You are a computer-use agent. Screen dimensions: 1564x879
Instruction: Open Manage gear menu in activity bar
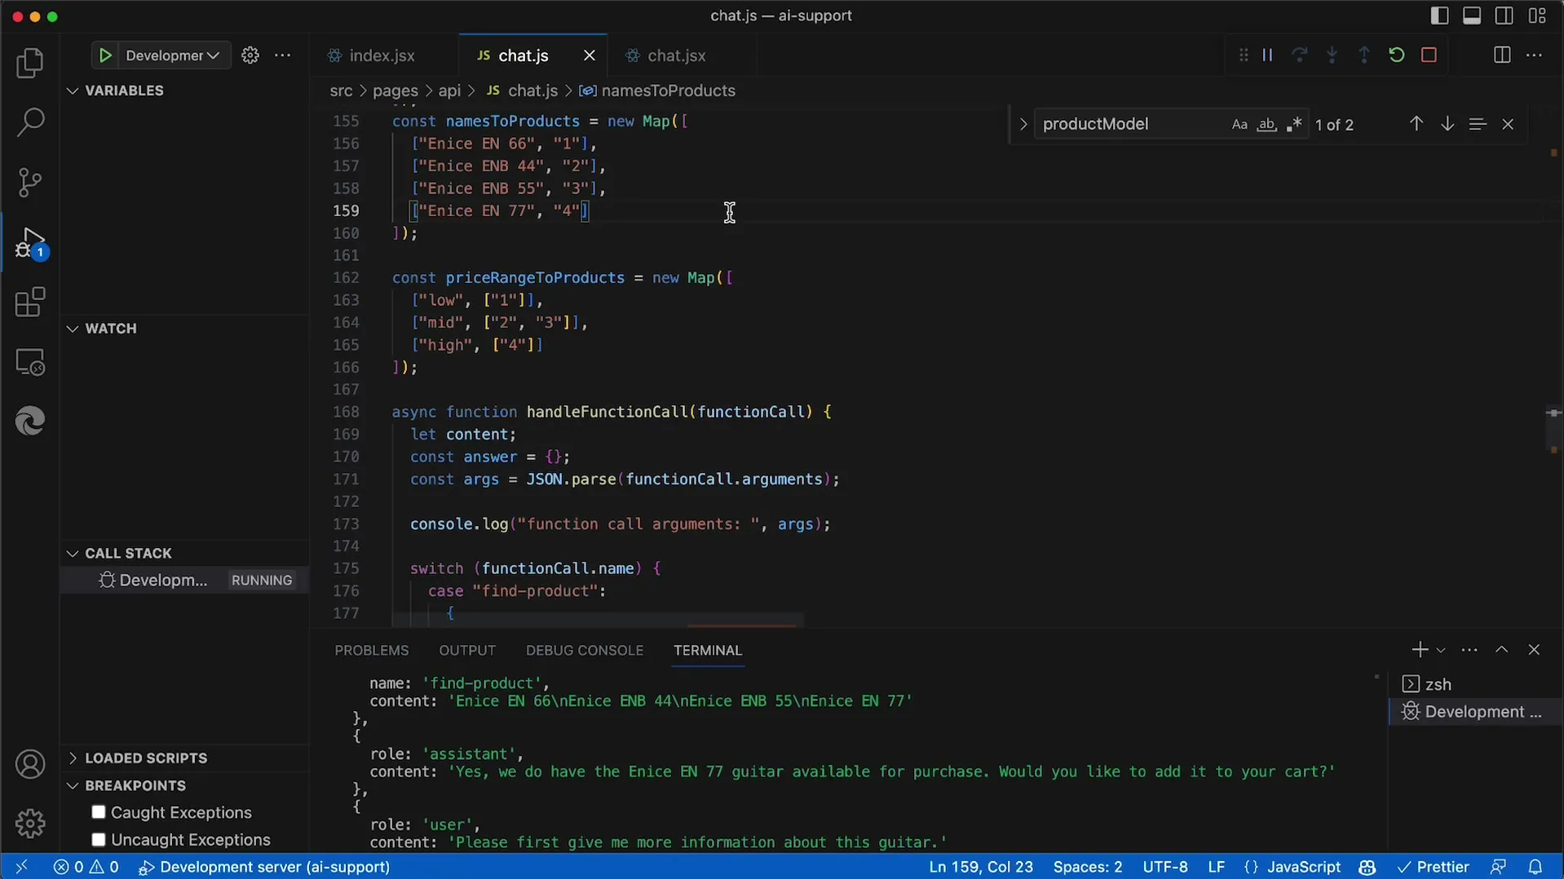pos(30,824)
